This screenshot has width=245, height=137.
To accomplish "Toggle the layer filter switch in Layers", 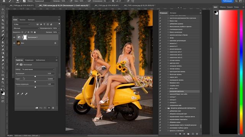I will pos(59,24).
